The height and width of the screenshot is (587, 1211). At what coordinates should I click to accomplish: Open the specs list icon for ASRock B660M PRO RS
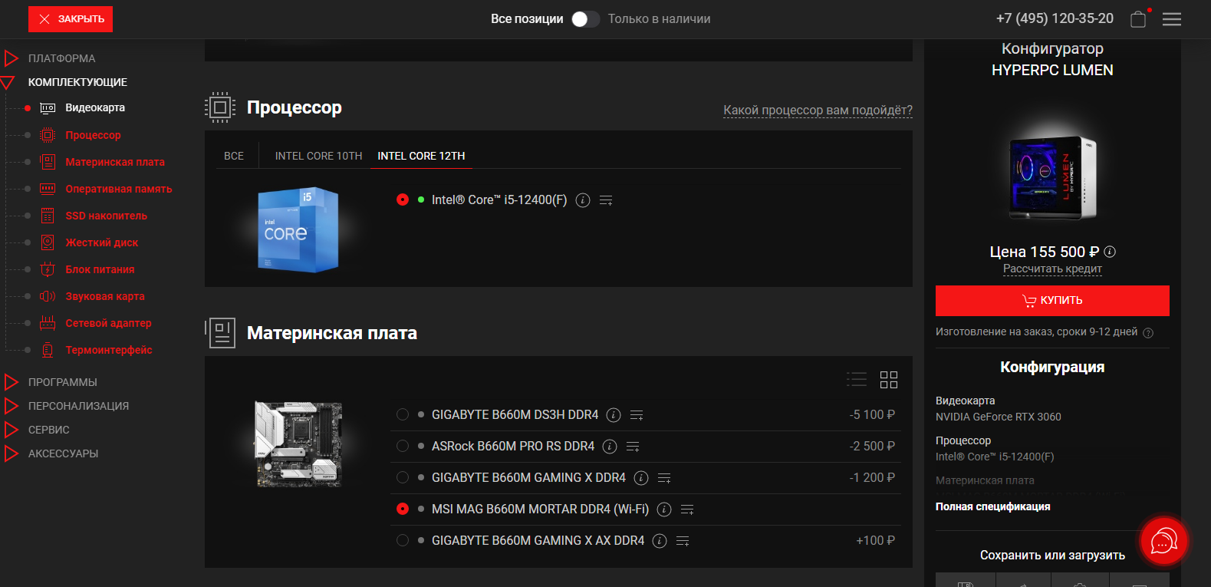tap(633, 447)
